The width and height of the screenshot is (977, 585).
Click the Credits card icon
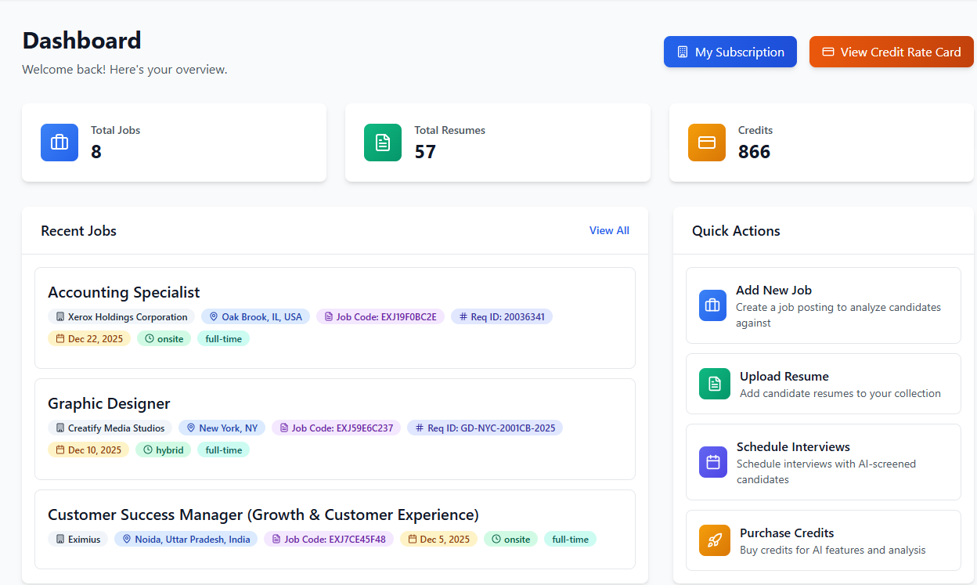pyautogui.click(x=707, y=143)
